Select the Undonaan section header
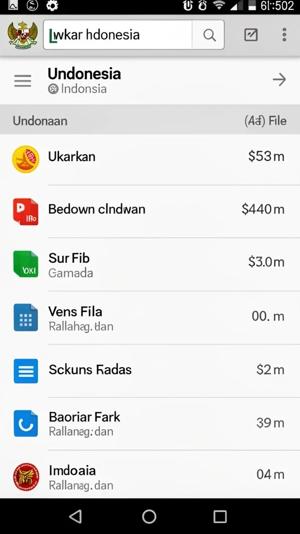This screenshot has height=534, width=300. (40, 121)
